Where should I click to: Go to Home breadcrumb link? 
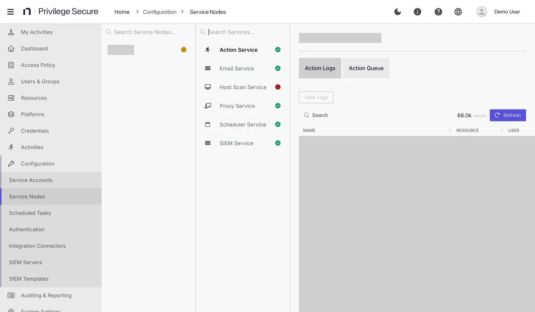(122, 12)
